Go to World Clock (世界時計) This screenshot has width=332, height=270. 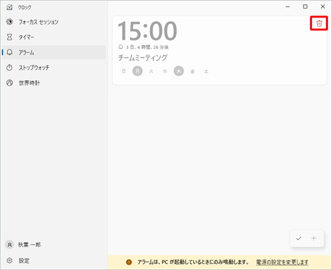pos(54,83)
